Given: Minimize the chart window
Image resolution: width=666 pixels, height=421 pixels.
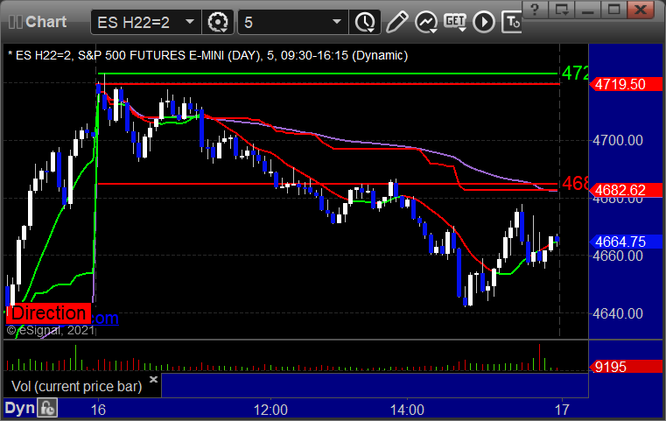Looking at the screenshot, I should [588, 10].
